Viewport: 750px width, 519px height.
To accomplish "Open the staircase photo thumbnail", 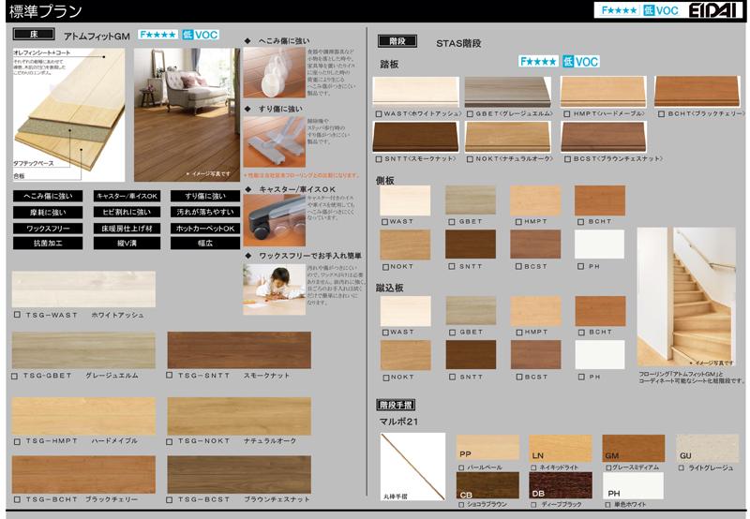I will click(685, 295).
